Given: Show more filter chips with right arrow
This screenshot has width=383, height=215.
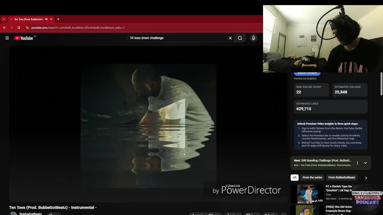Looking at the screenshot, I should (366, 178).
